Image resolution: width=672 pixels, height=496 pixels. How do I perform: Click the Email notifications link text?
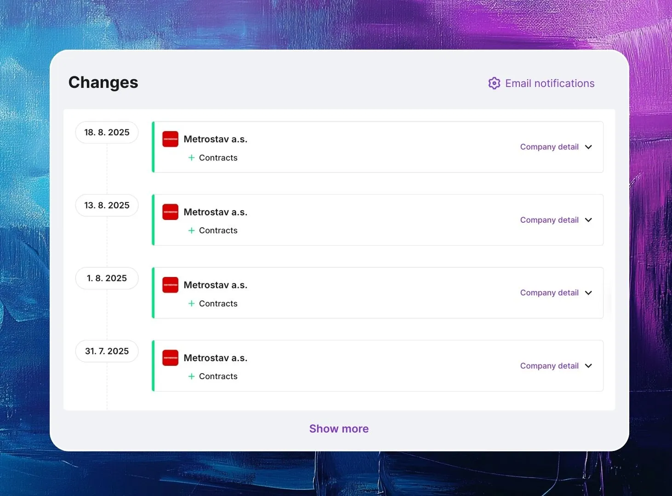click(x=550, y=83)
